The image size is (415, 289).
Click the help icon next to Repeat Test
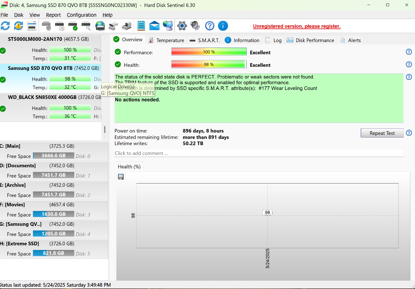coord(409,133)
